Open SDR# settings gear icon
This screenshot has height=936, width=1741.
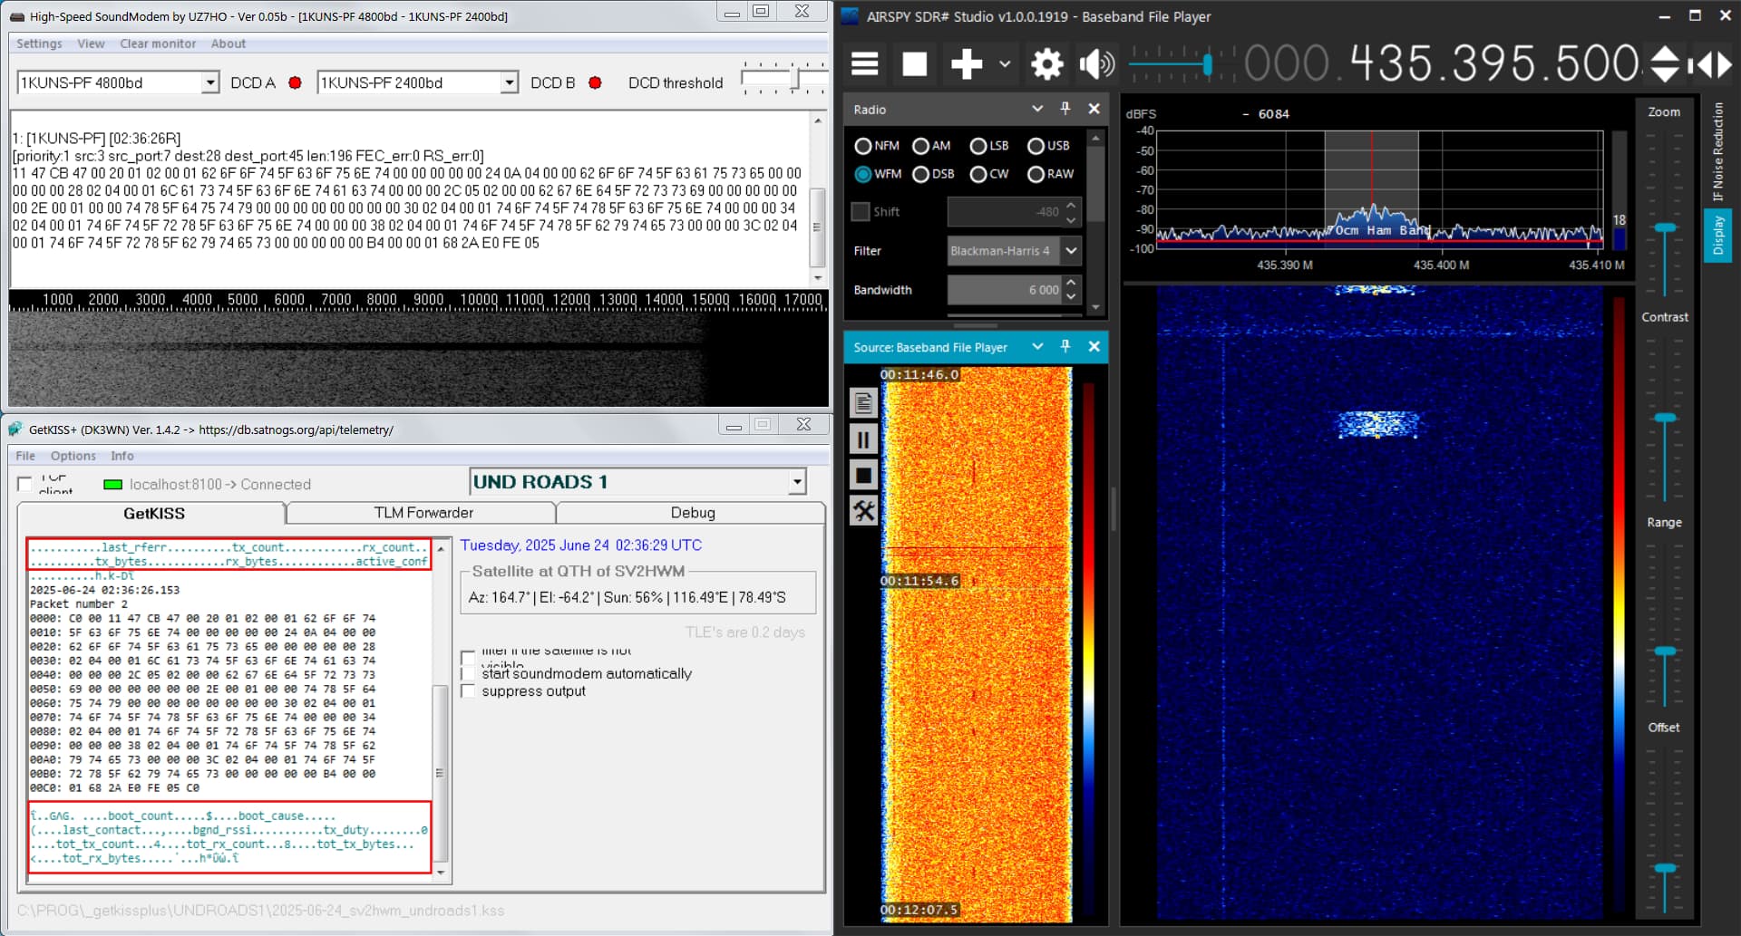[1047, 64]
